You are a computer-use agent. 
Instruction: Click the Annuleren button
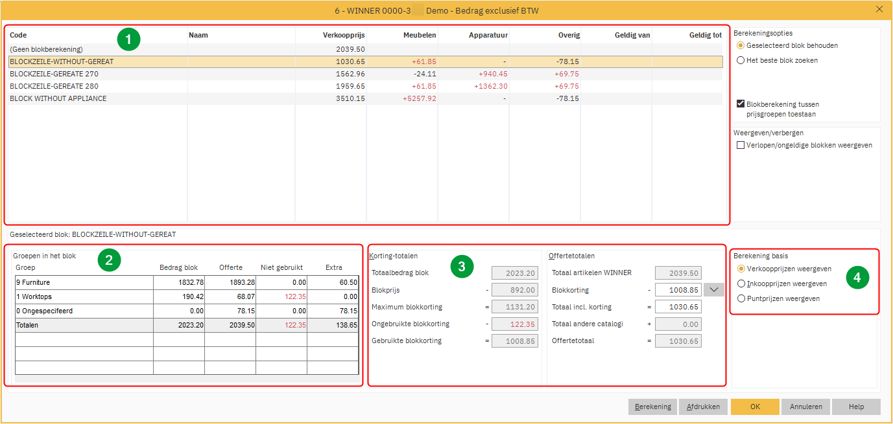pyautogui.click(x=806, y=407)
